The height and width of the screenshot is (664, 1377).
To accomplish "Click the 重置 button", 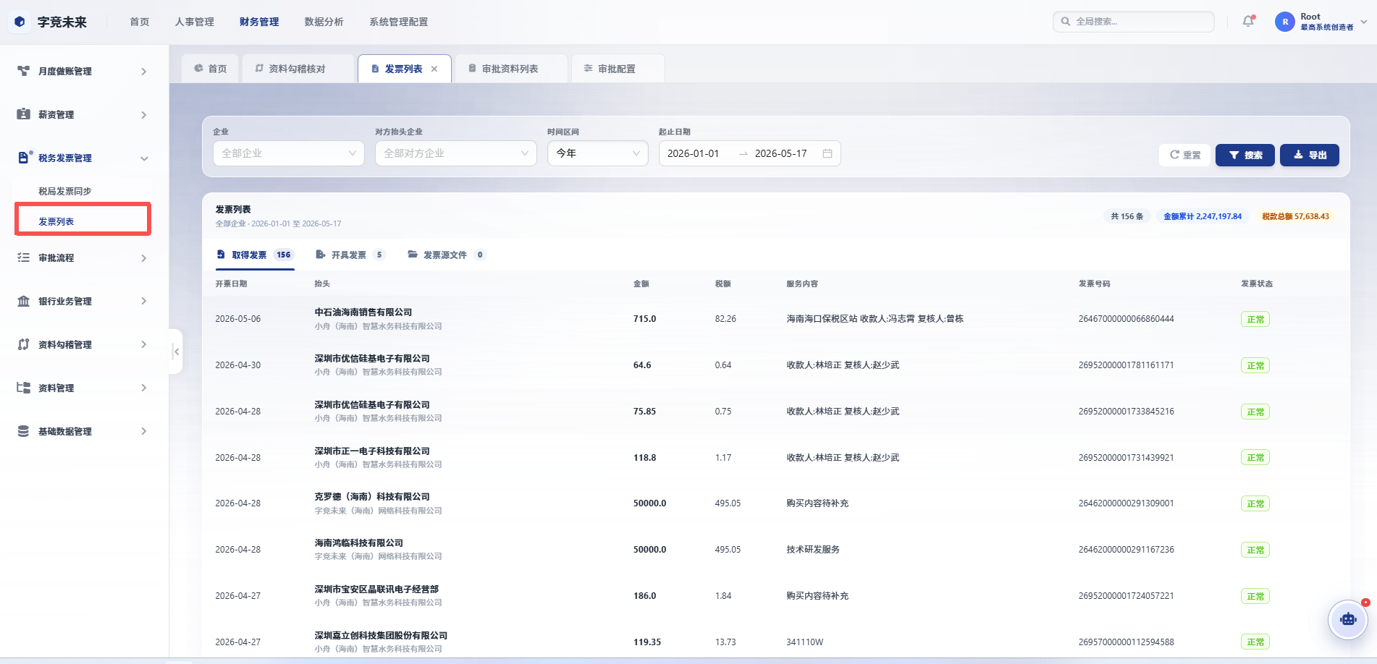I will (x=1185, y=155).
